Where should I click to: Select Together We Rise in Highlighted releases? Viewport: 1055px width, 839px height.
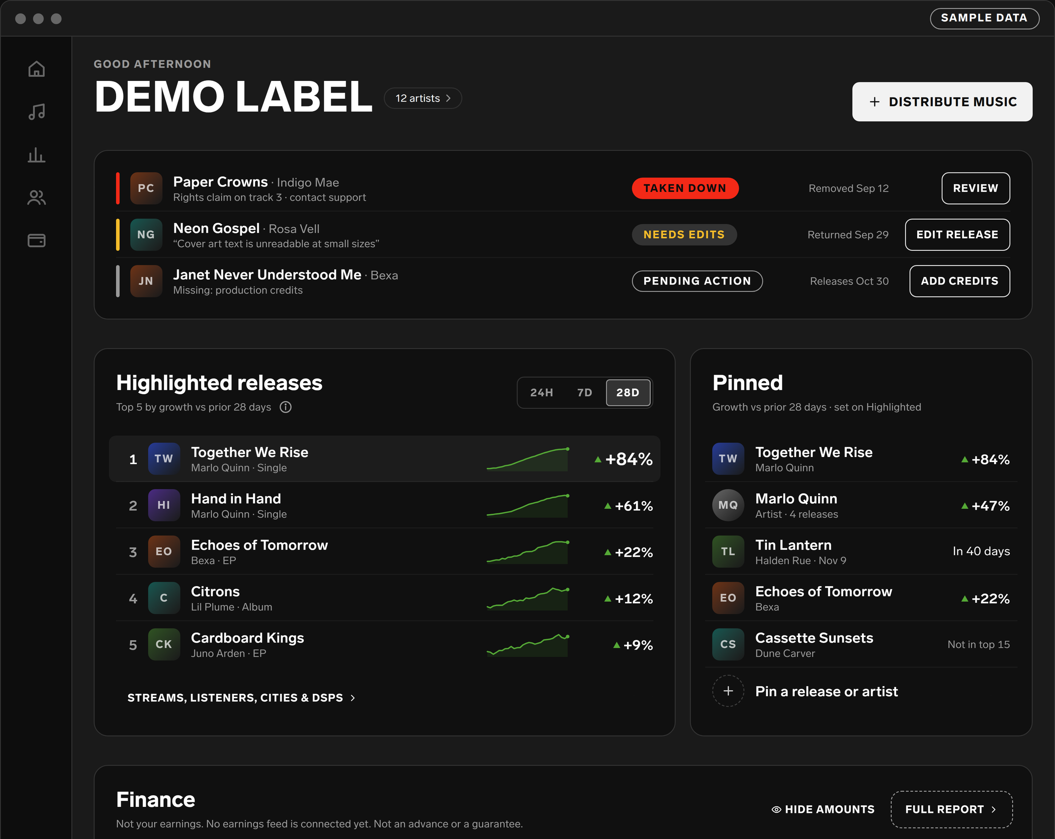tap(385, 458)
